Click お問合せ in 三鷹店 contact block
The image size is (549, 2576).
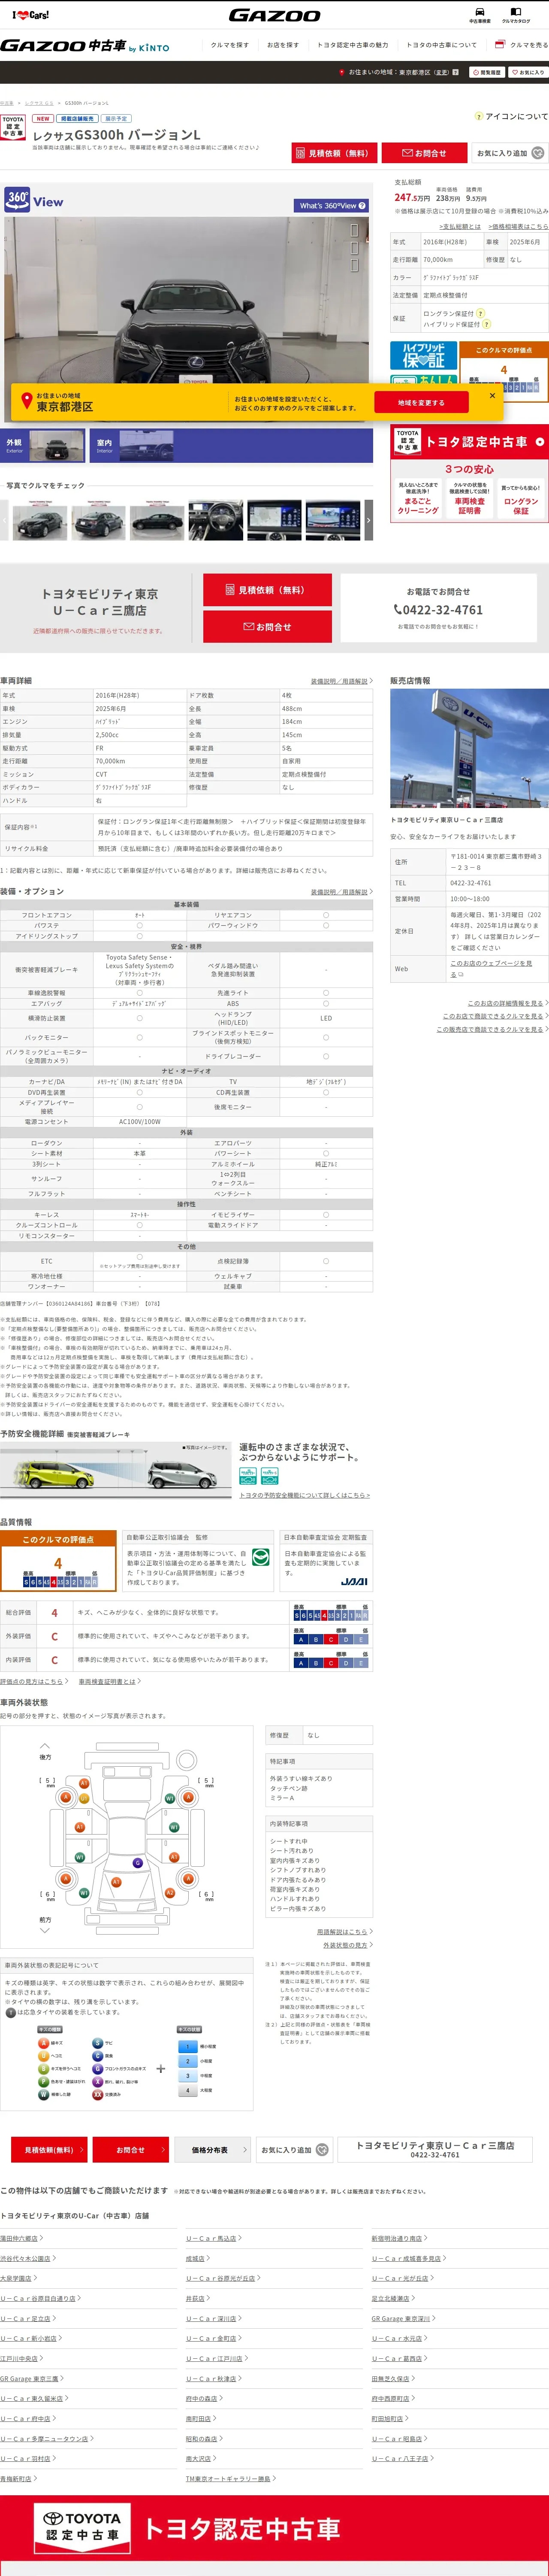click(268, 627)
